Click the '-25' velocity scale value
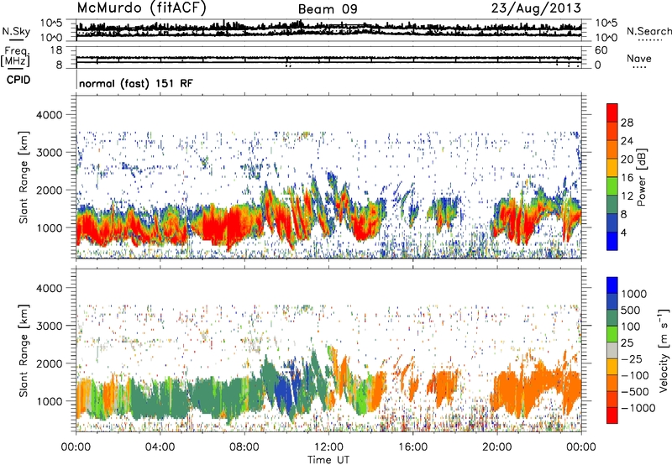The width and height of the screenshot is (672, 465). [x=632, y=358]
